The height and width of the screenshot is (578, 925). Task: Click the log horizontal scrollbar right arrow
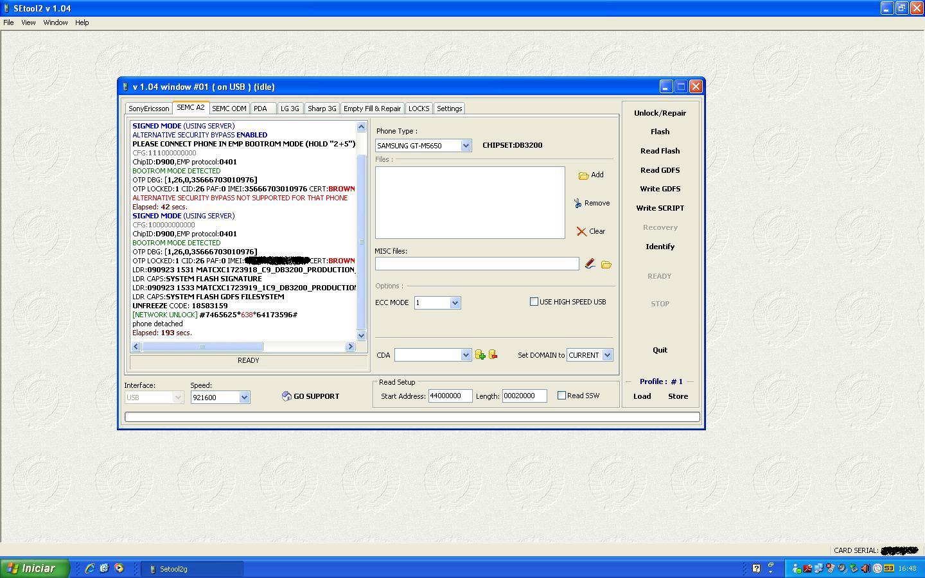click(x=350, y=347)
